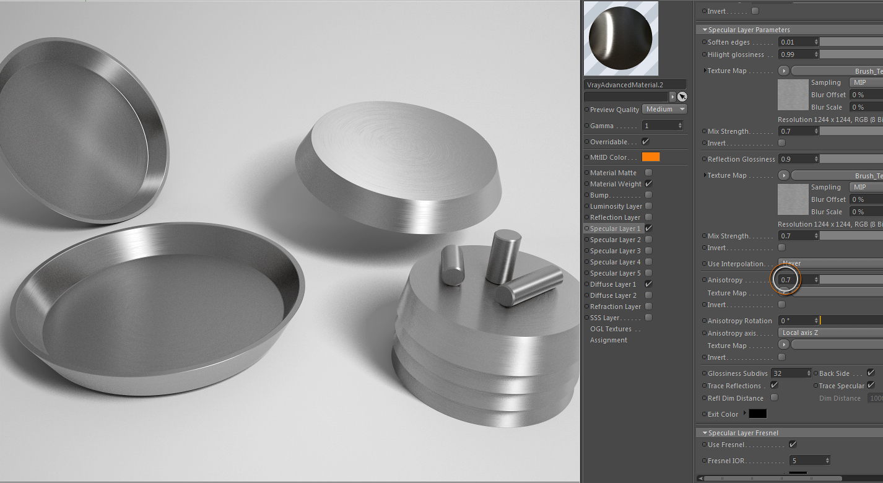Click the round arrow button beside first Texture Map

pyautogui.click(x=784, y=71)
